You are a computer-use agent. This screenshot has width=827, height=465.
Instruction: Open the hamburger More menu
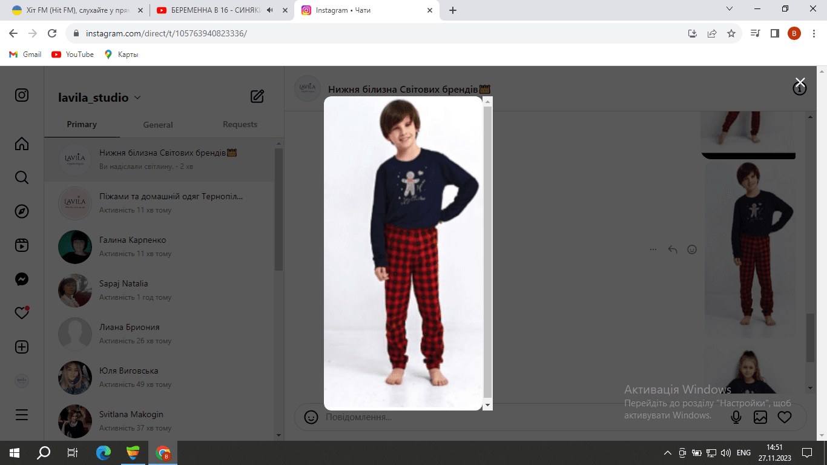tap(22, 415)
